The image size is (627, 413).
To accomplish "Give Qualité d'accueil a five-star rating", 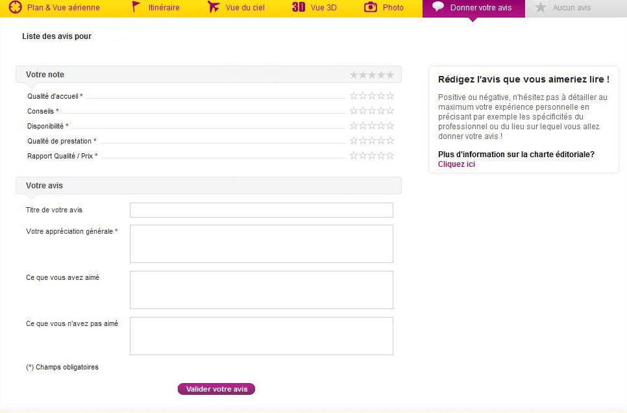I will tap(390, 96).
